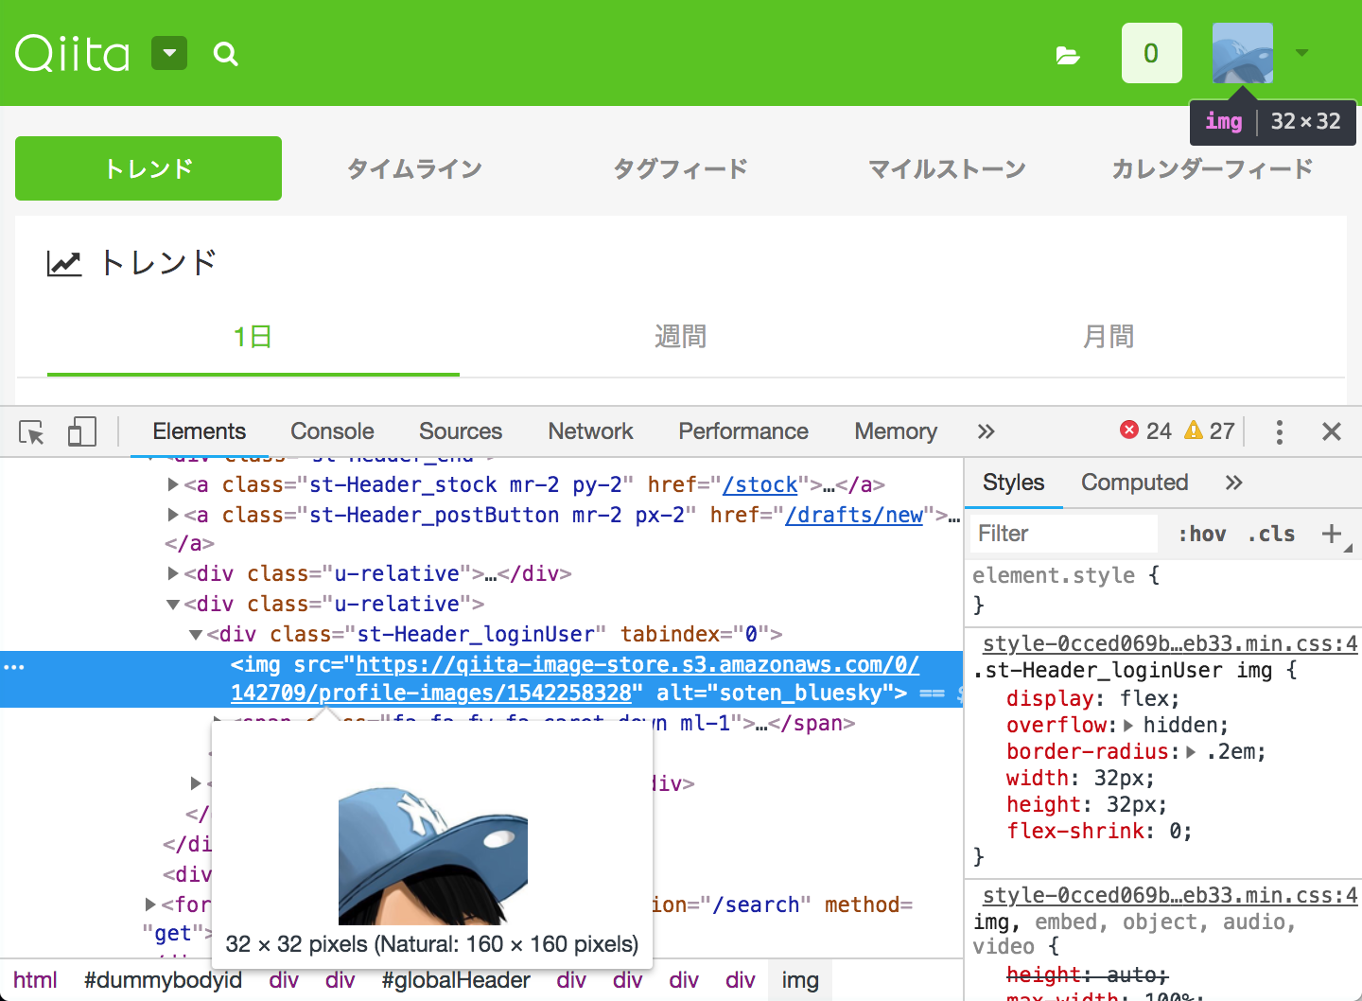The image size is (1362, 1001).
Task: Select the タイムライン feed tab
Action: click(x=414, y=169)
